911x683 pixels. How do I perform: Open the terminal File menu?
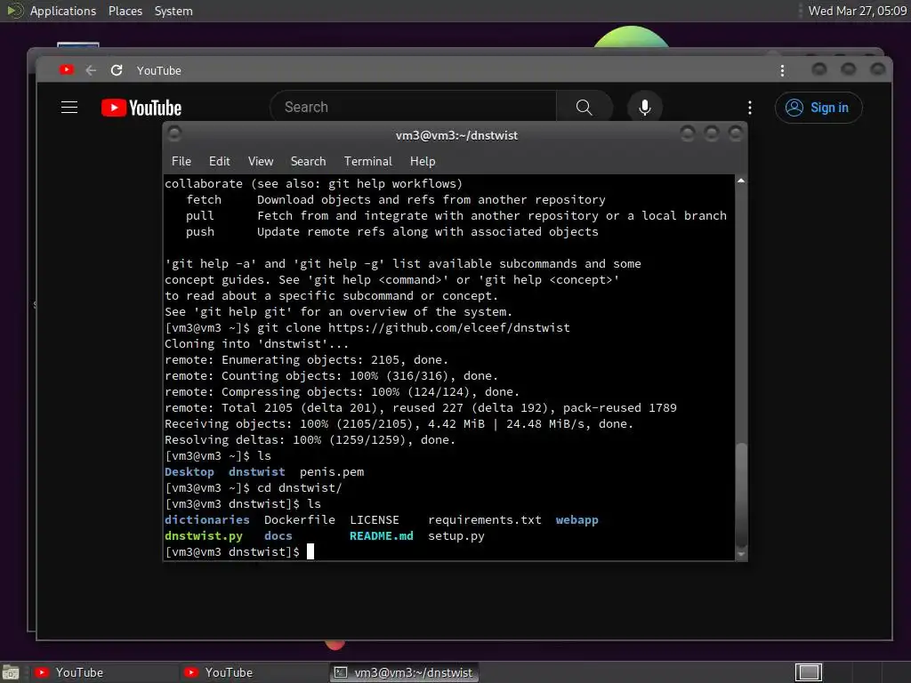pos(181,162)
